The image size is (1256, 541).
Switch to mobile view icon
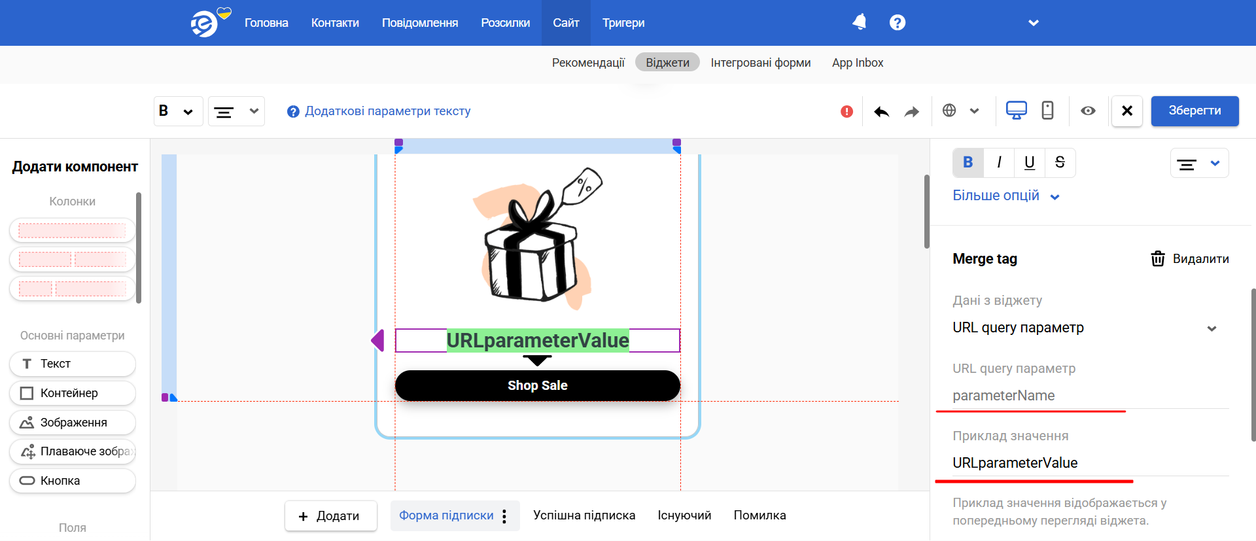pos(1047,110)
